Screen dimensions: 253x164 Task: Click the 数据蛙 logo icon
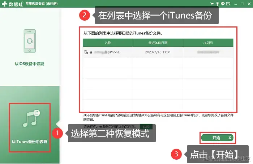click(x=4, y=4)
